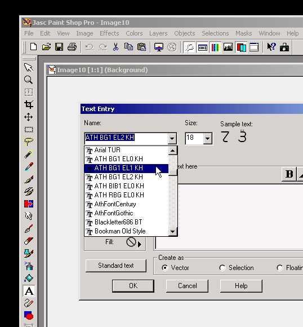
Task: Select the Freehand lasso tool
Action: pos(29,142)
